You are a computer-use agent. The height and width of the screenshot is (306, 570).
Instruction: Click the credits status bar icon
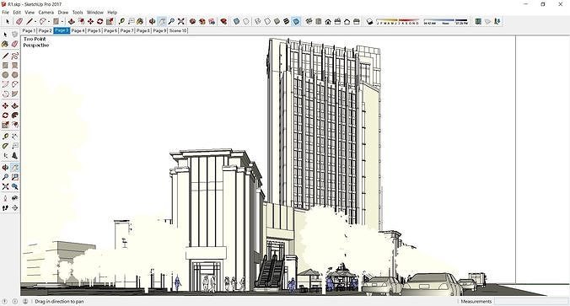(x=15, y=301)
